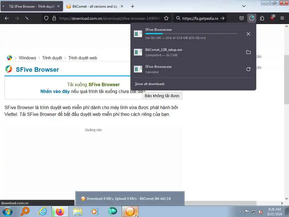
Task: Open the magnifier search taskbar app
Action: pos(25,211)
